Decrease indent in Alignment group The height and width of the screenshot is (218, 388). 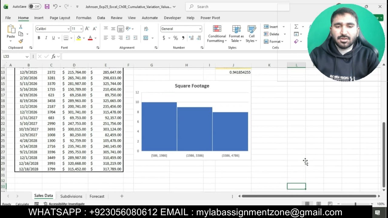coord(128,38)
